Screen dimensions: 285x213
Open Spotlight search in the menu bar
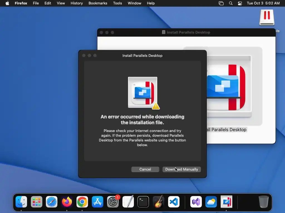[x=231, y=3]
